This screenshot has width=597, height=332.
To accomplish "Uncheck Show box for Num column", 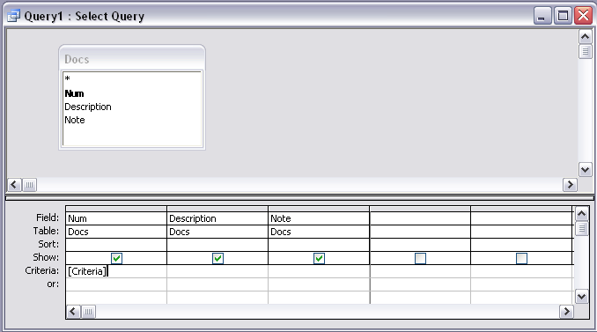I will [116, 259].
